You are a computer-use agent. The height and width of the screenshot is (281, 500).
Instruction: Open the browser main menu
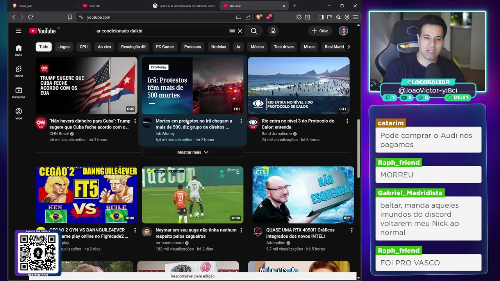pos(355,17)
